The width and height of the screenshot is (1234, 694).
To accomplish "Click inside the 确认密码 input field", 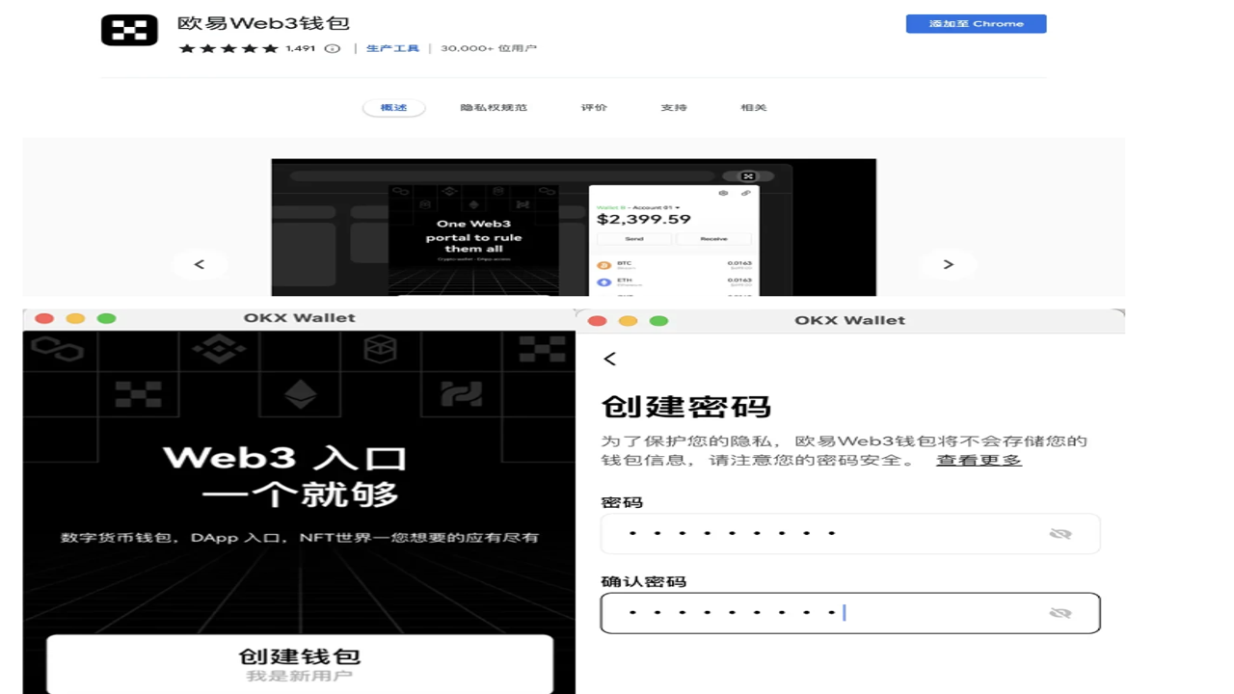I will coord(850,613).
